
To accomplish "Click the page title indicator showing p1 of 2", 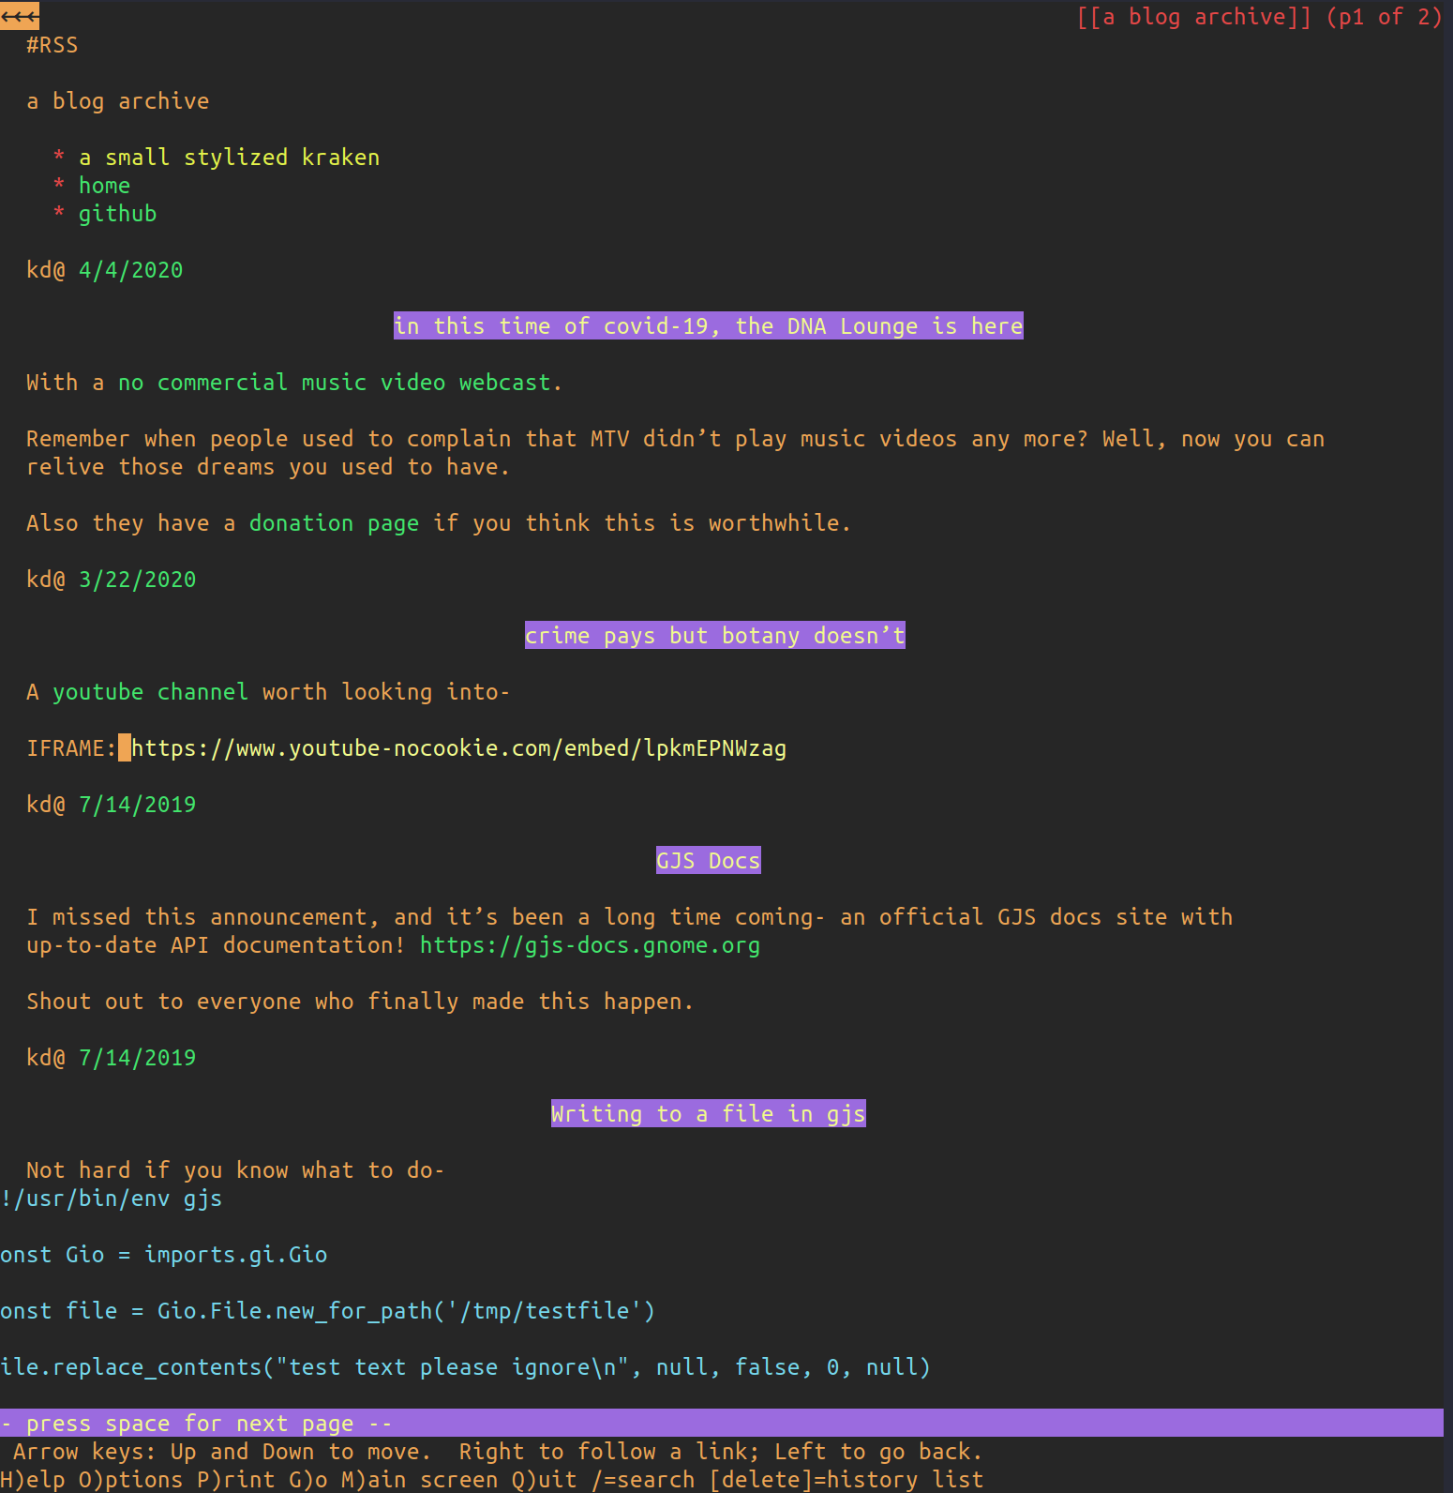I will pyautogui.click(x=1258, y=17).
